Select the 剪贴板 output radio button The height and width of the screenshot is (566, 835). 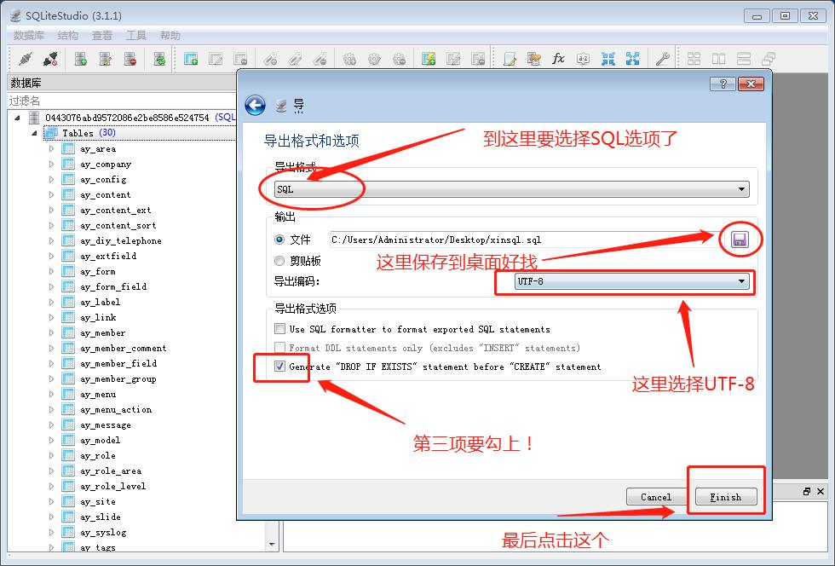pyautogui.click(x=279, y=261)
